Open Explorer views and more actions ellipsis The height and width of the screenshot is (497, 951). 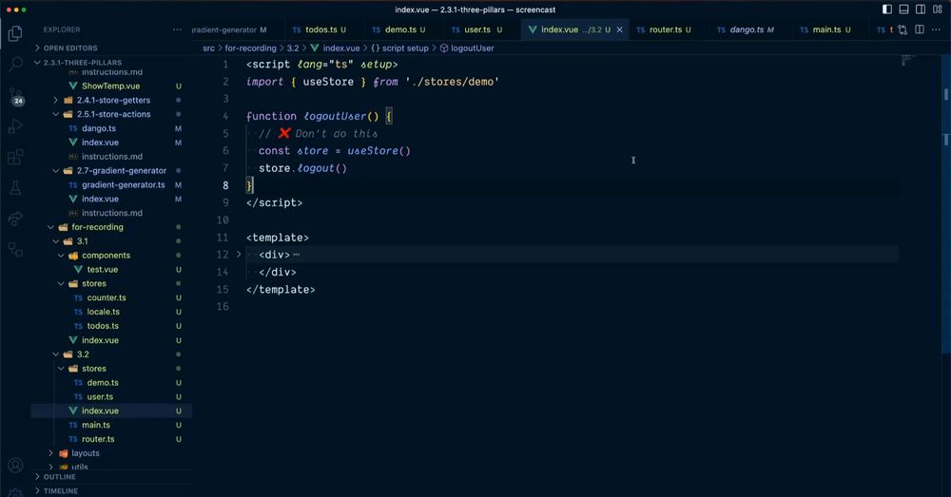click(x=177, y=29)
